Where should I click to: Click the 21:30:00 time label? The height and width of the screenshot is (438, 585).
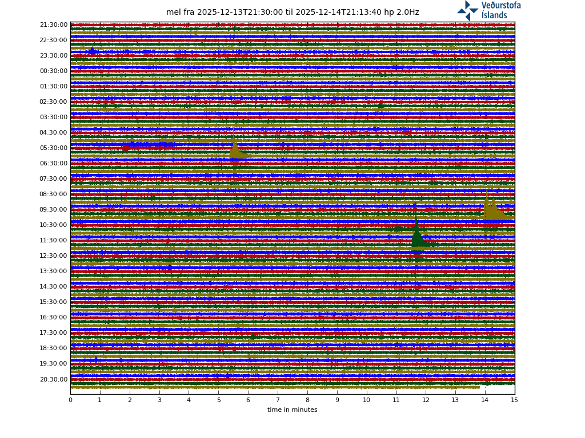(54, 25)
